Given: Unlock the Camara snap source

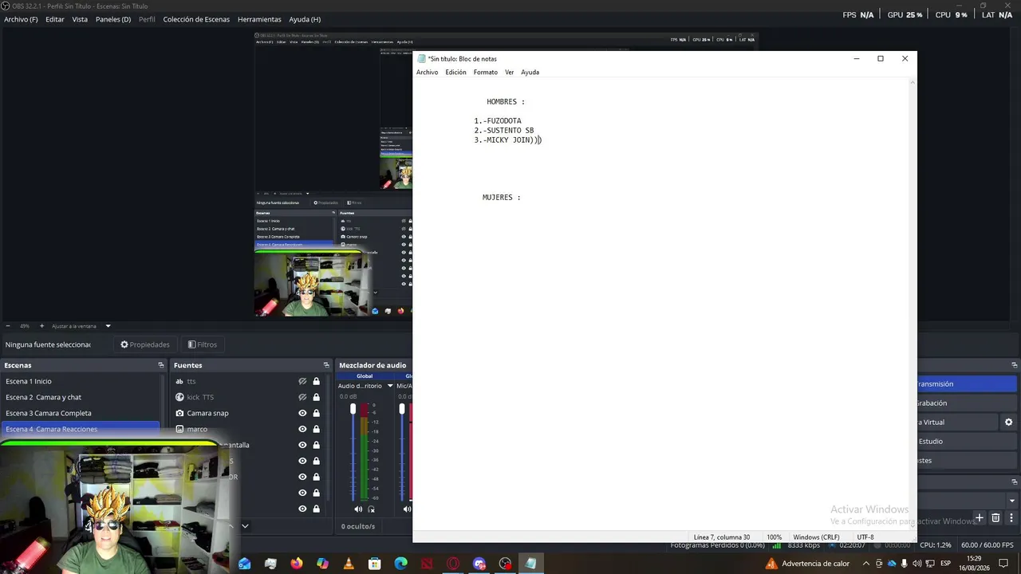Looking at the screenshot, I should pyautogui.click(x=316, y=413).
